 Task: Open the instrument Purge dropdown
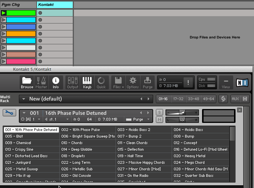coord(138,119)
